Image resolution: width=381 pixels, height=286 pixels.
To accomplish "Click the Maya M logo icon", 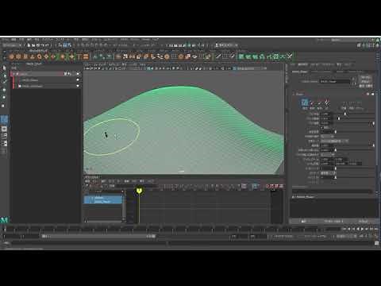I will tap(4, 219).
